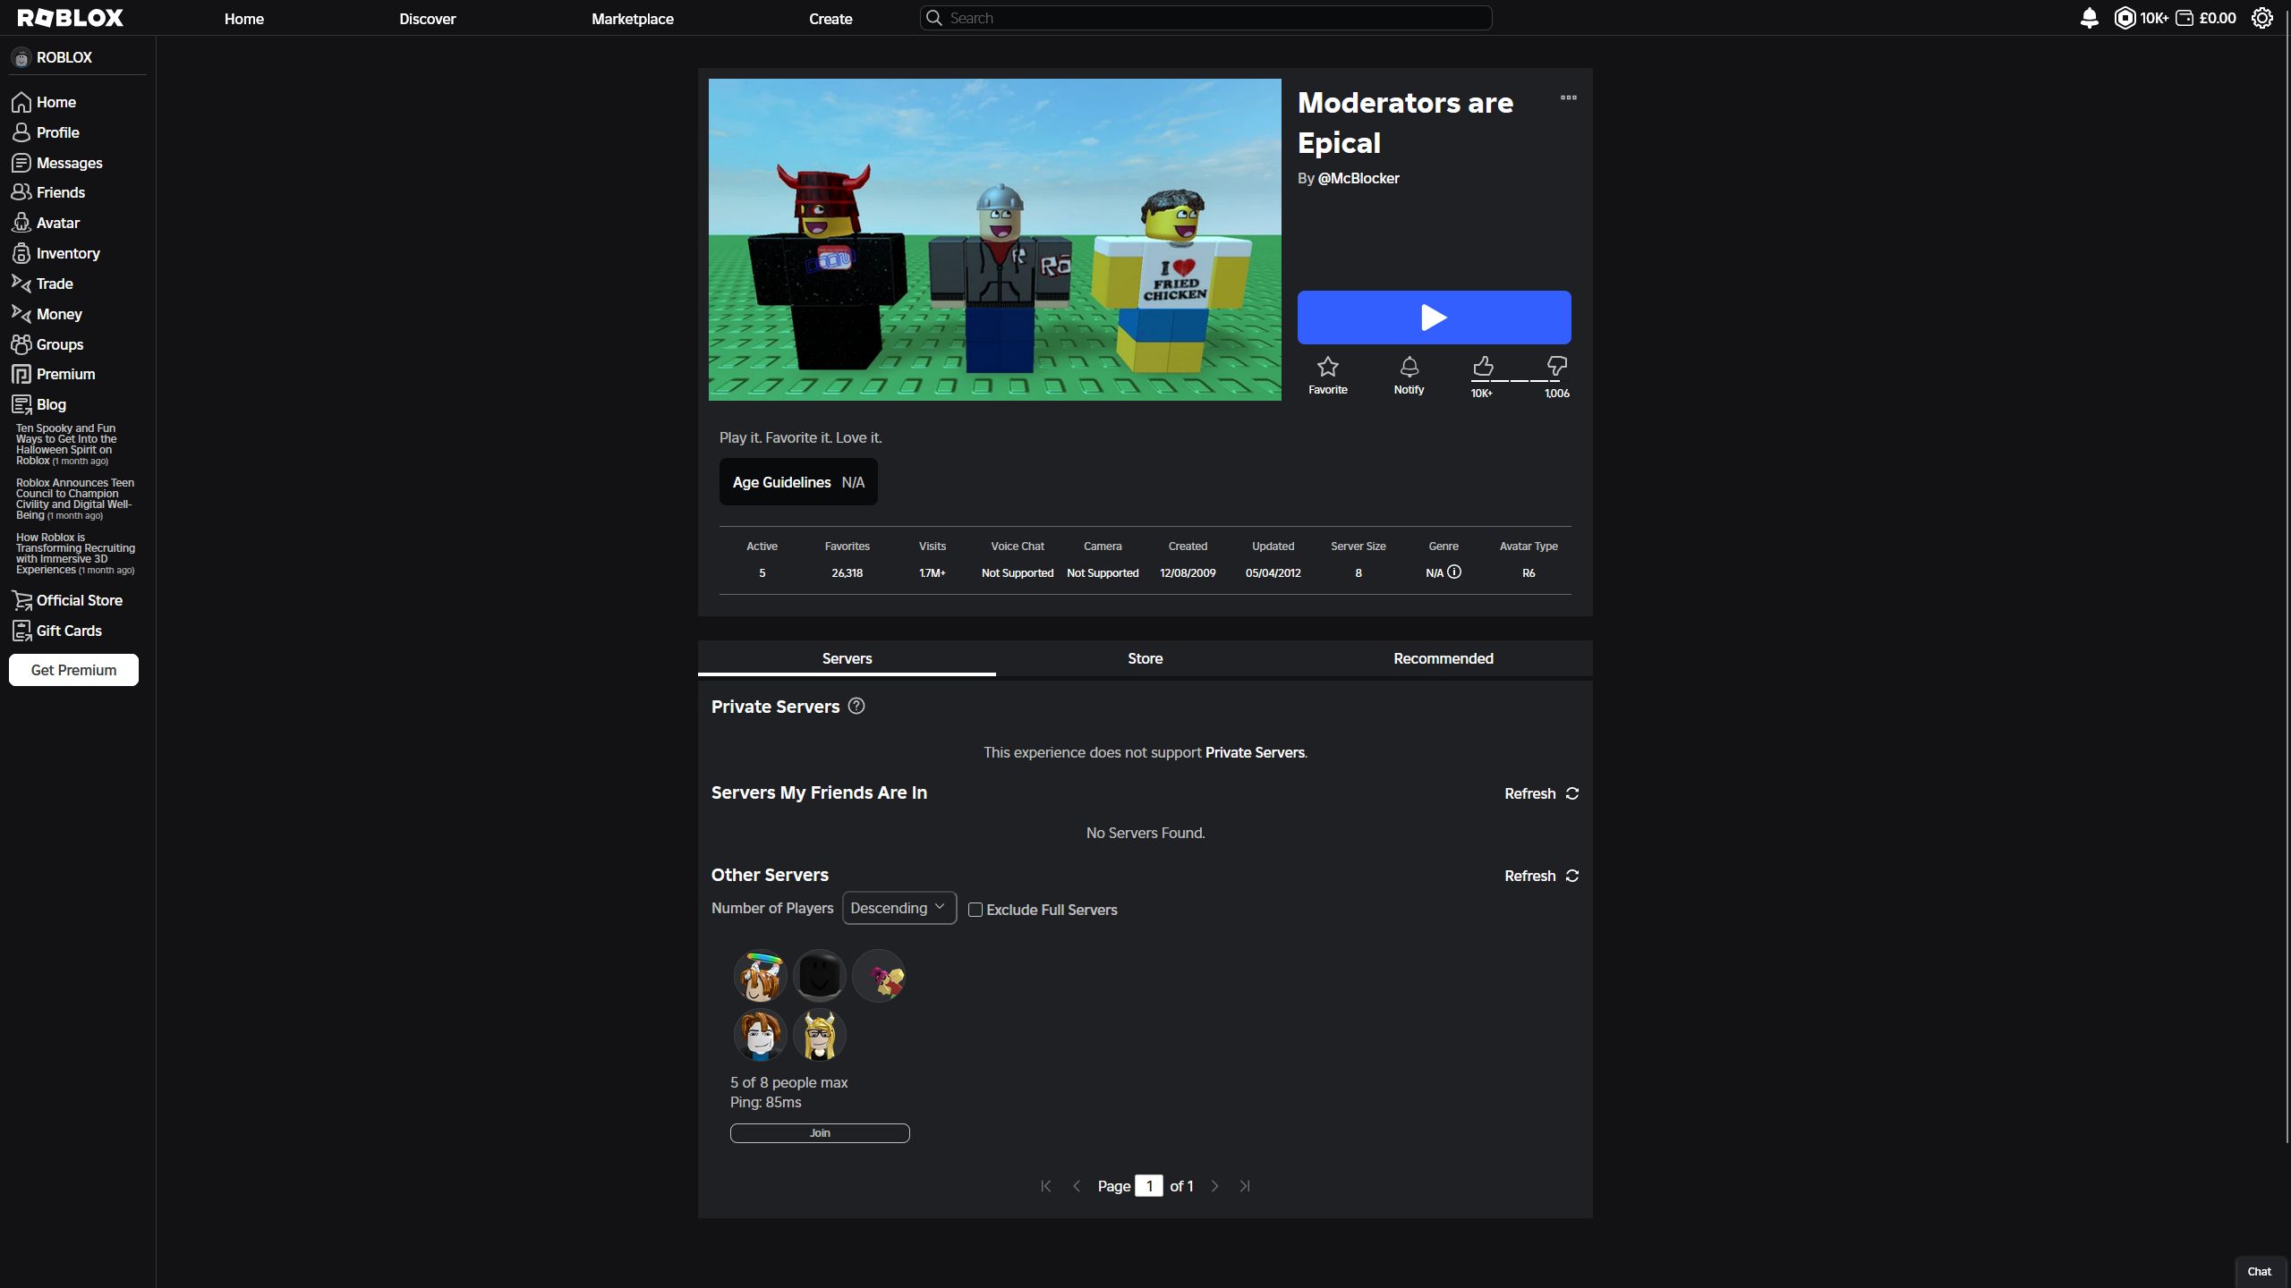Click the Join server button
Screen dimensions: 2291x1288
(x=820, y=1132)
